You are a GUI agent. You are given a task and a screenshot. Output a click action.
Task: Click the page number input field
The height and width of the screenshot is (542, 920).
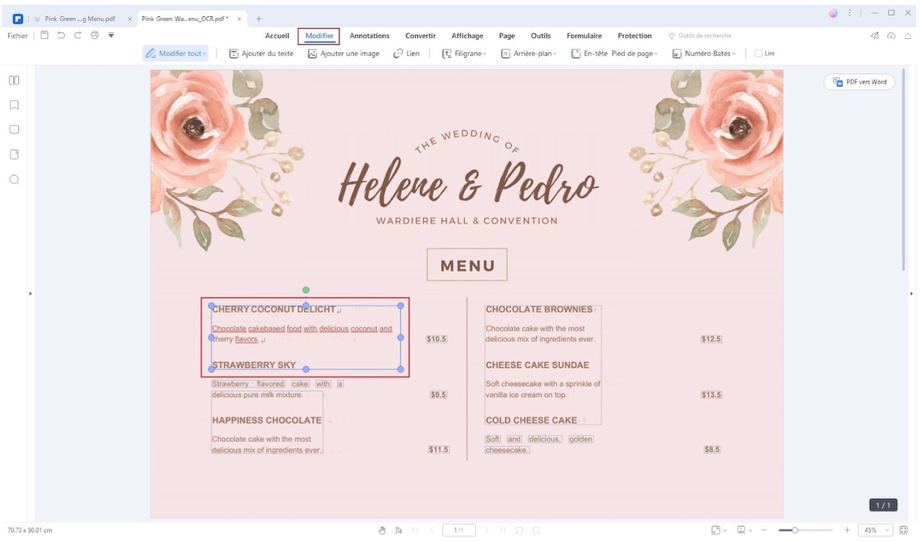click(x=459, y=530)
